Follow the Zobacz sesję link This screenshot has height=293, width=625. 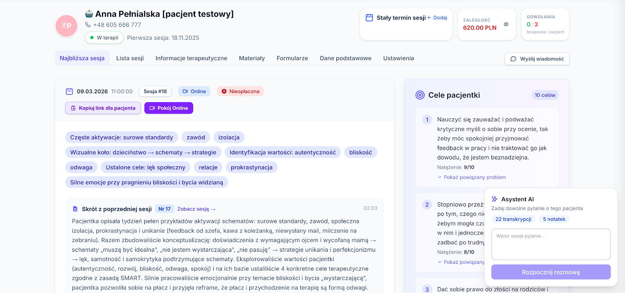[x=196, y=209]
